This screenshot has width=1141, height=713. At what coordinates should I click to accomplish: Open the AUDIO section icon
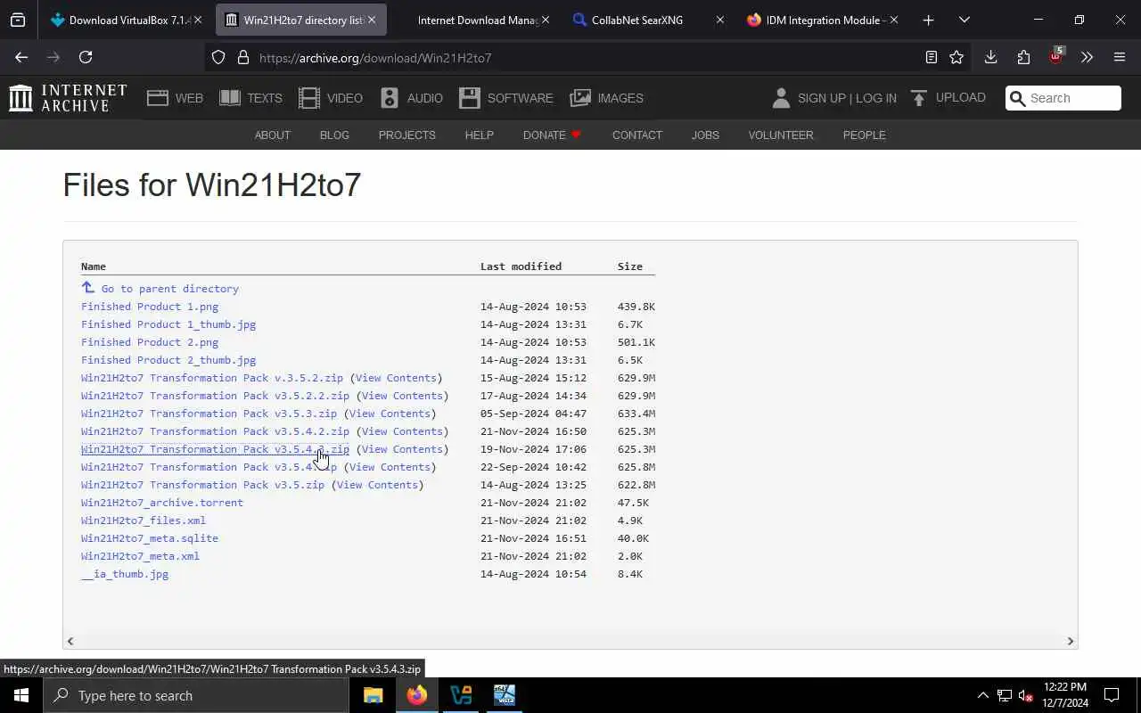390,98
